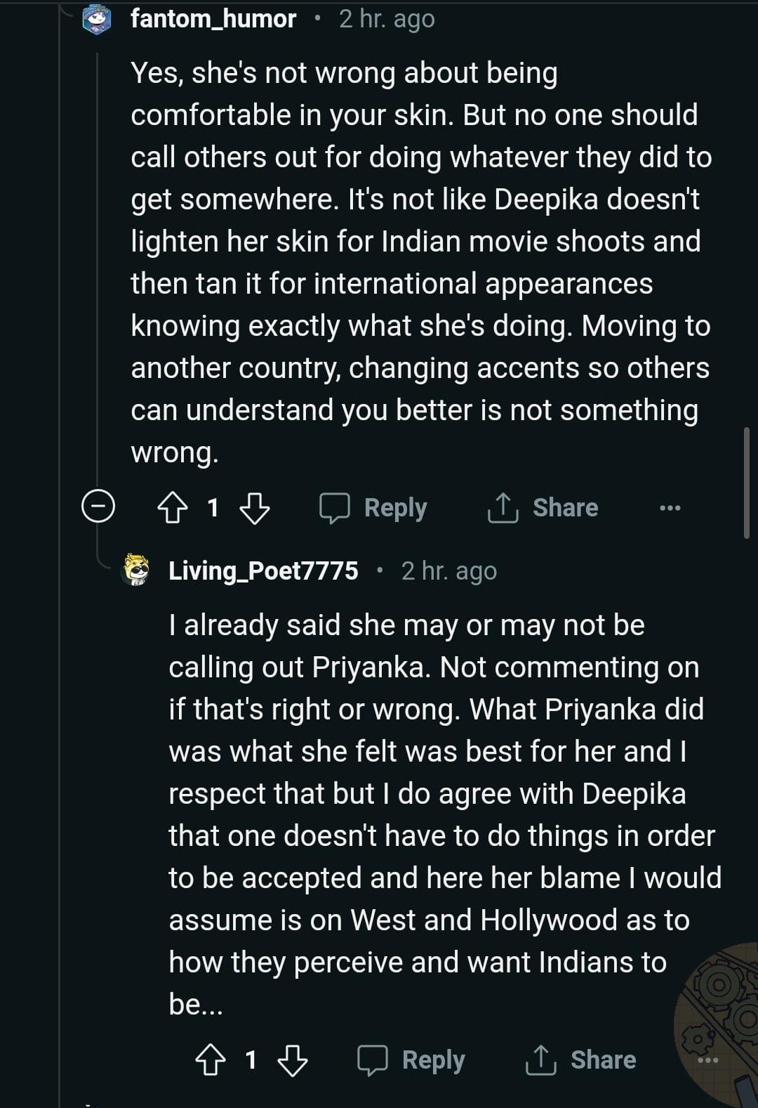
Task: Reply to Living_Poet7775's comment
Action: point(412,1060)
